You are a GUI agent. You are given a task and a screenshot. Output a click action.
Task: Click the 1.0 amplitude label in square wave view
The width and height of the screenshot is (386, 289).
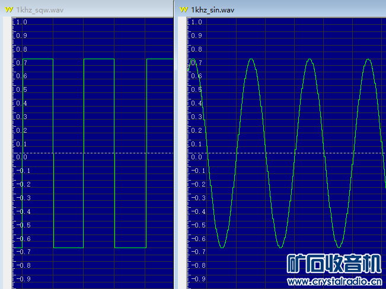coord(21,22)
